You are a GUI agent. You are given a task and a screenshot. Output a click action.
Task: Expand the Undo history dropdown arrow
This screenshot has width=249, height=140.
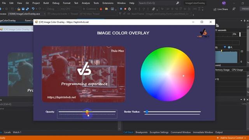pyautogui.click(x=36, y=9)
